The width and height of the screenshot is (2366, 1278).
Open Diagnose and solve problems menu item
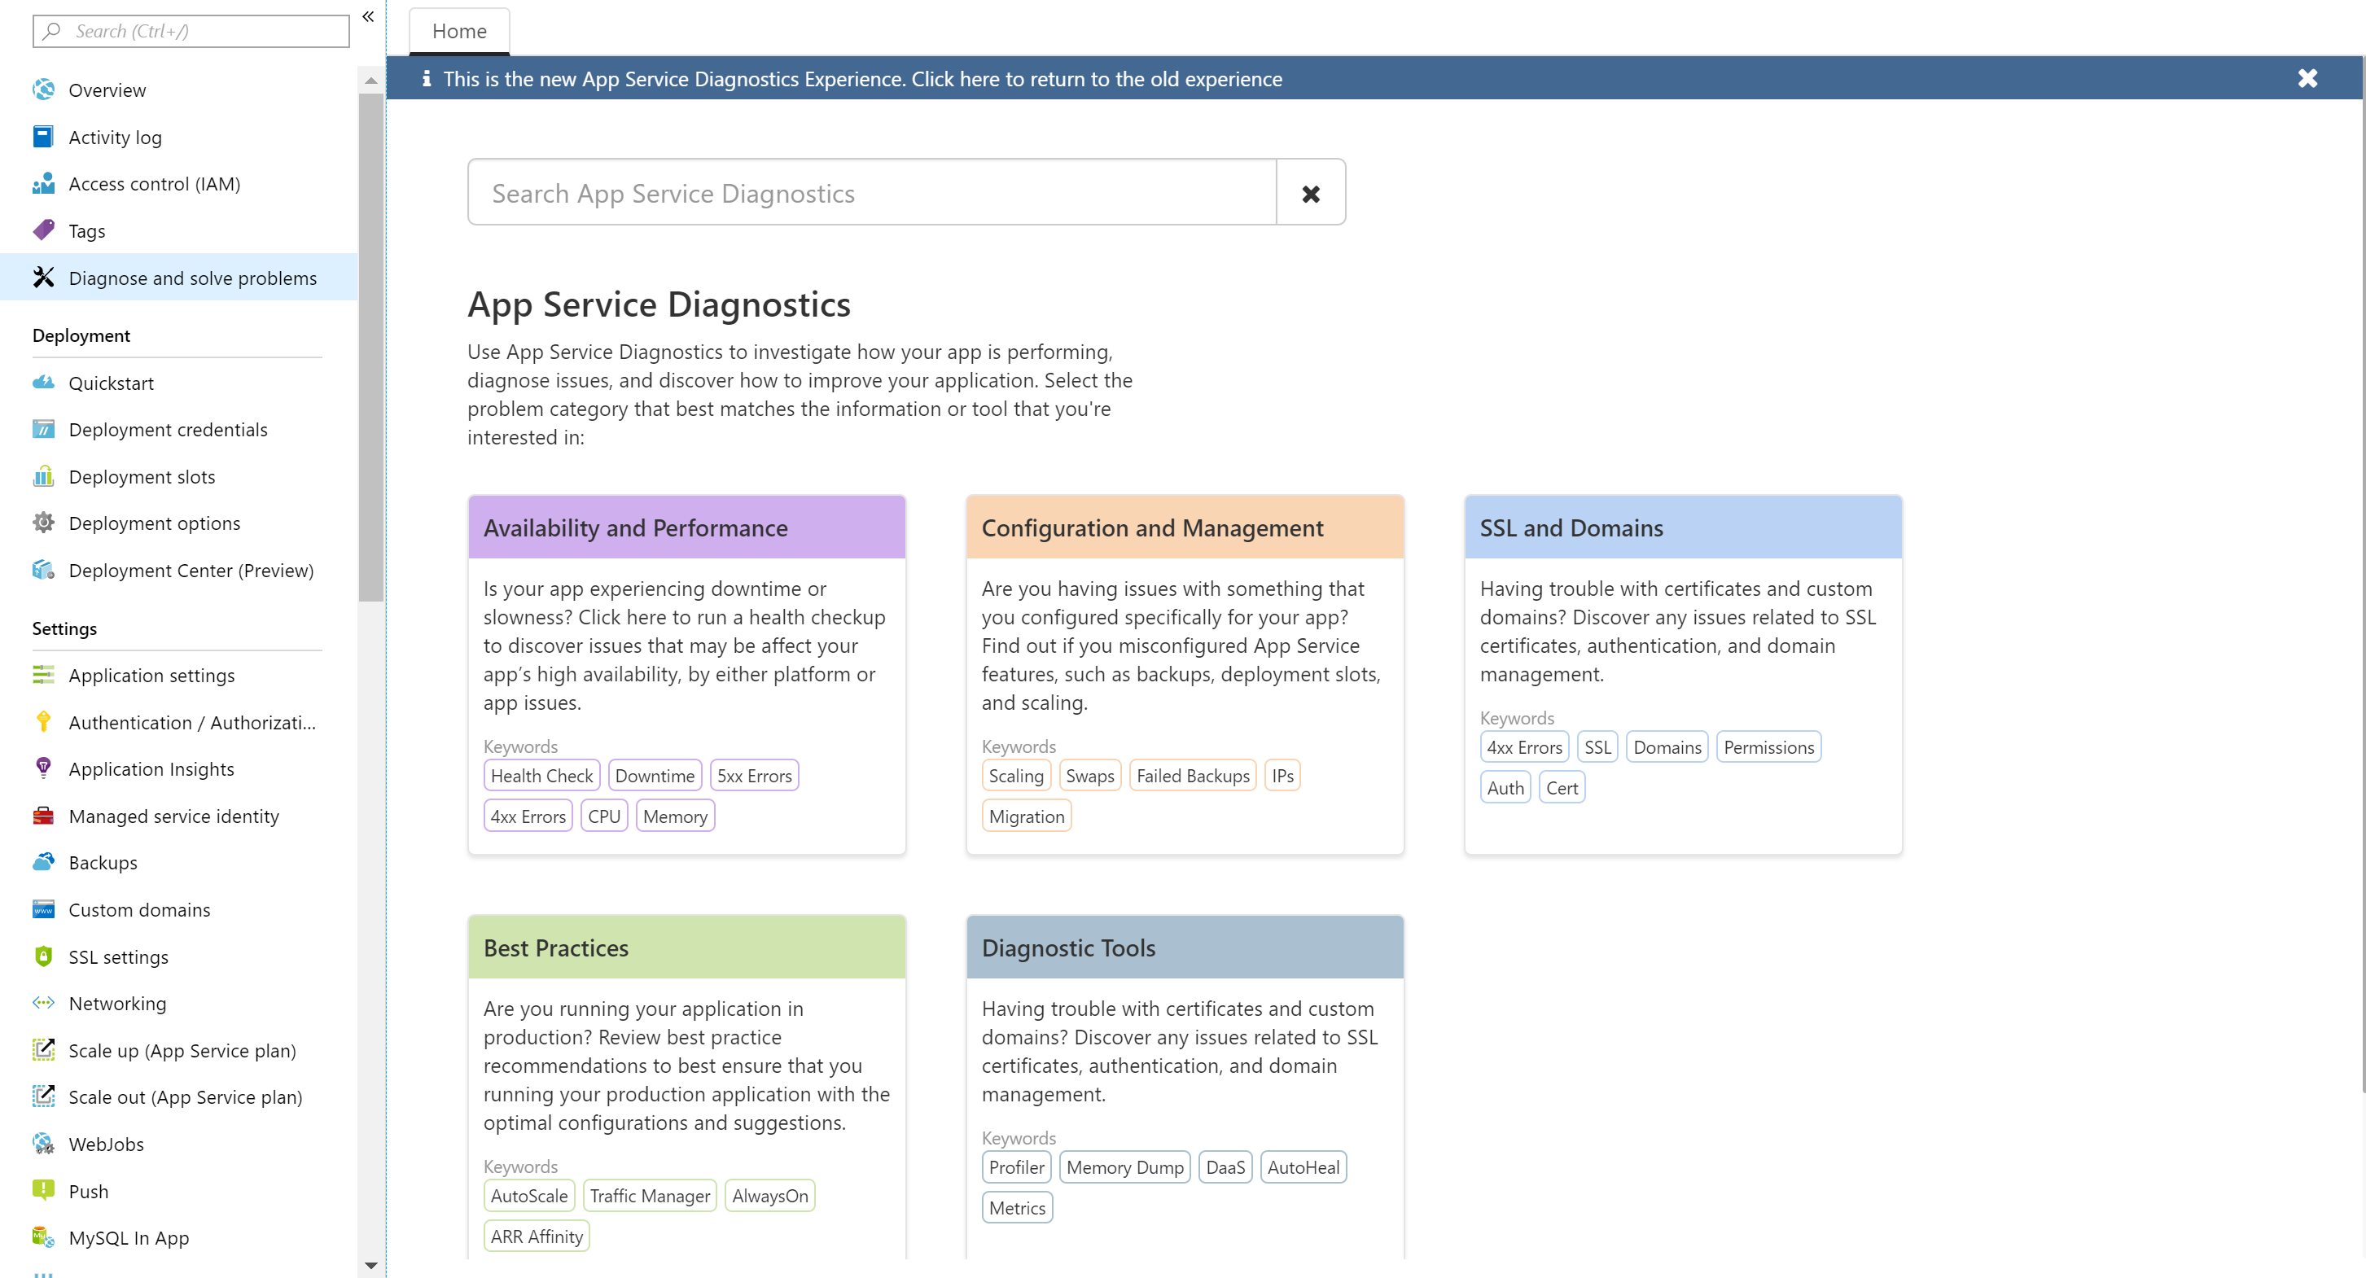point(192,278)
